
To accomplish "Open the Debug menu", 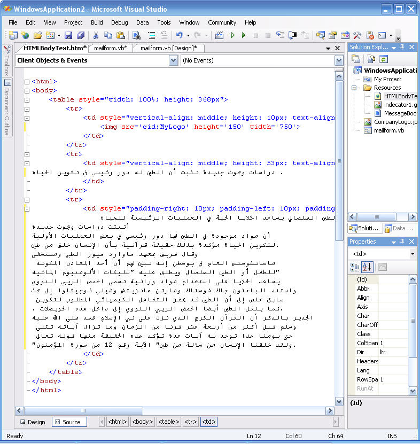I will click(x=120, y=22).
